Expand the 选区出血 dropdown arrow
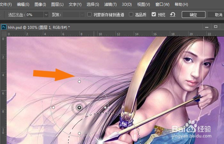This screenshot has width=224, height=144. pos(46,15)
